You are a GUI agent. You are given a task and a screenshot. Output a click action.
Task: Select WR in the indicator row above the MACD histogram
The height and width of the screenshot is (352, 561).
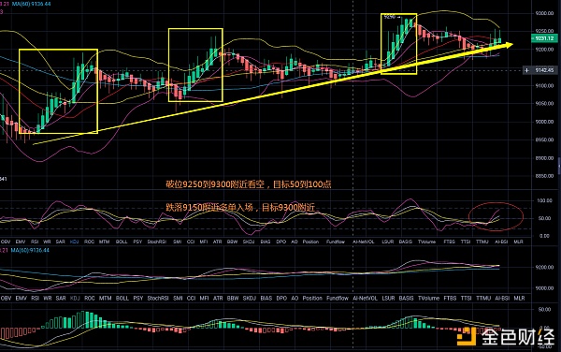point(48,298)
